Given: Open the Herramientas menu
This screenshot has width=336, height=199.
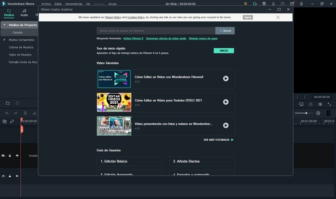Looking at the screenshot, I should (74, 4).
